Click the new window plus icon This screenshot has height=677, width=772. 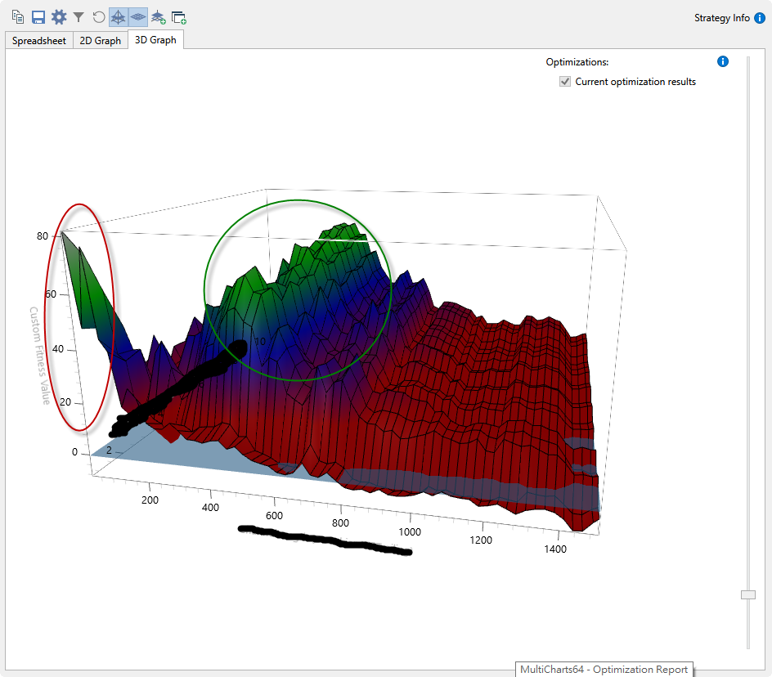pos(179,18)
